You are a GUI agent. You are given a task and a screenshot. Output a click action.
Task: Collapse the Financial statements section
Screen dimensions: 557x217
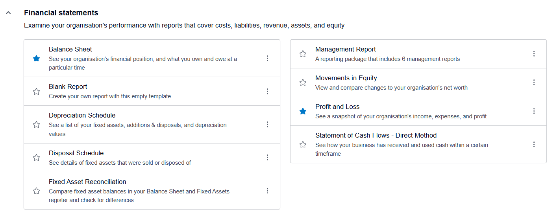point(8,13)
